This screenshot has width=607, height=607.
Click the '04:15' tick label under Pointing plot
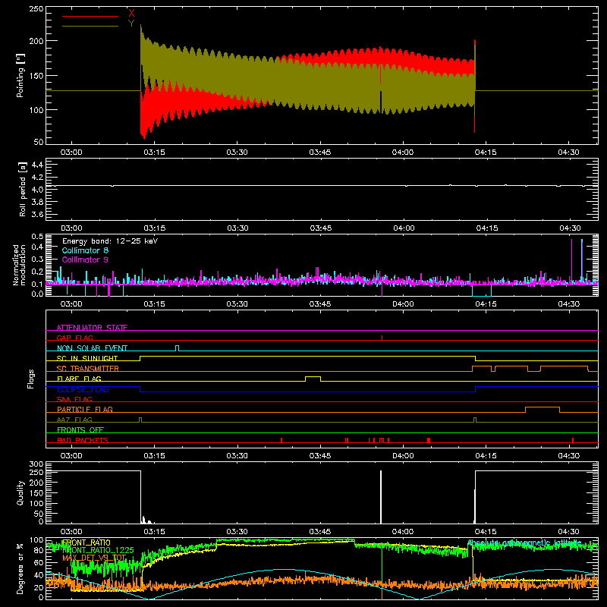pyautogui.click(x=486, y=153)
